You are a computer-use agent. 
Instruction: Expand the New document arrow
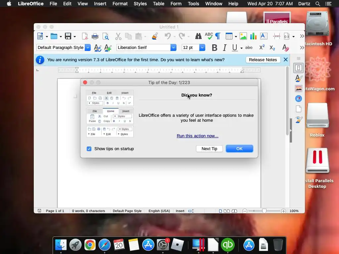point(47,36)
